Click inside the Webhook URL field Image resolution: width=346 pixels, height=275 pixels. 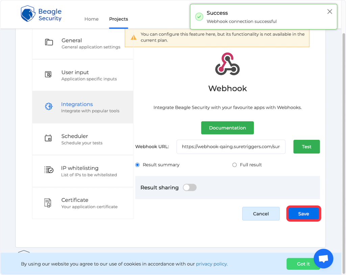pyautogui.click(x=231, y=147)
